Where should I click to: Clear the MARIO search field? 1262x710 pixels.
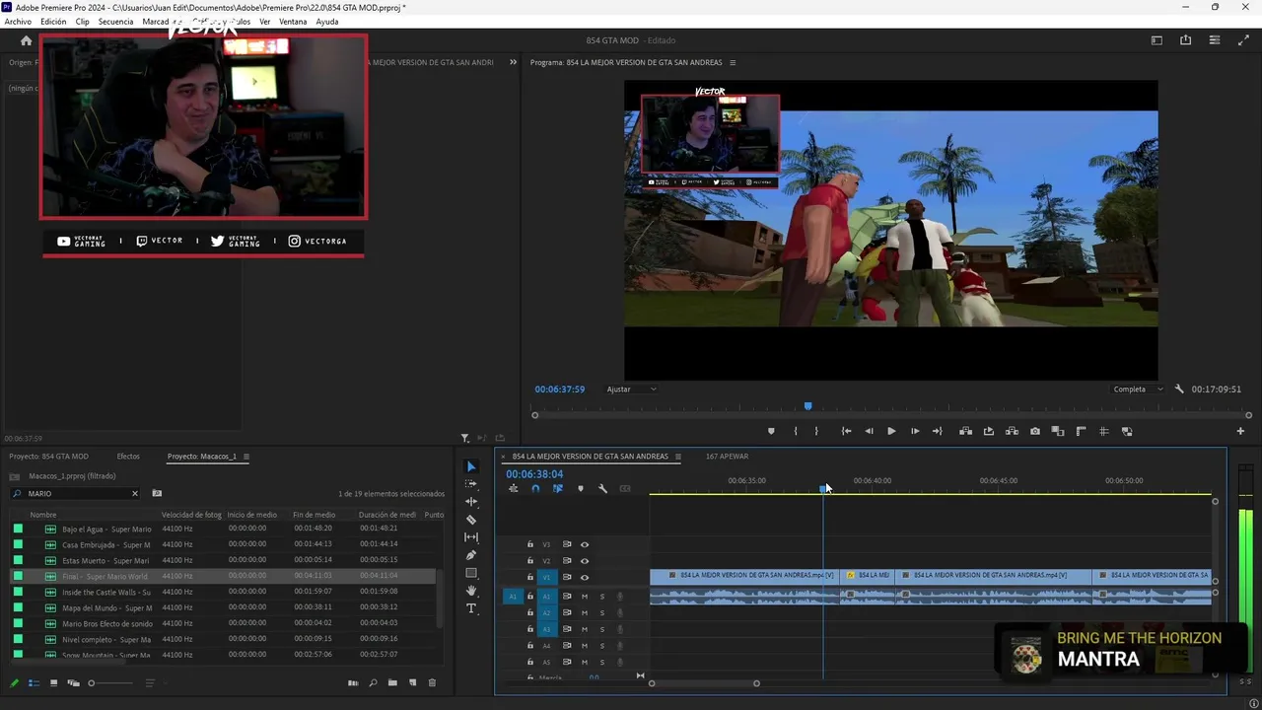click(135, 493)
